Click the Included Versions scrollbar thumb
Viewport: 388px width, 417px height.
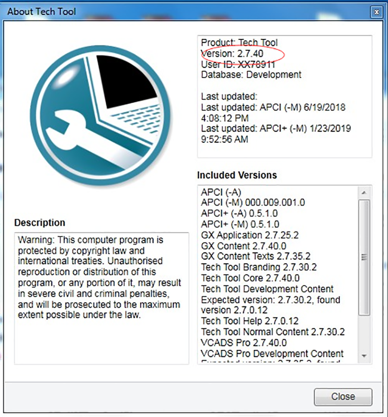(x=364, y=257)
